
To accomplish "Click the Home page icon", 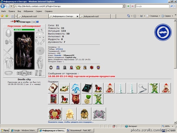I will 128,16.
